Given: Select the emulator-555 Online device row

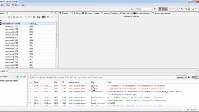Looking at the screenshot, I should click(27, 24).
